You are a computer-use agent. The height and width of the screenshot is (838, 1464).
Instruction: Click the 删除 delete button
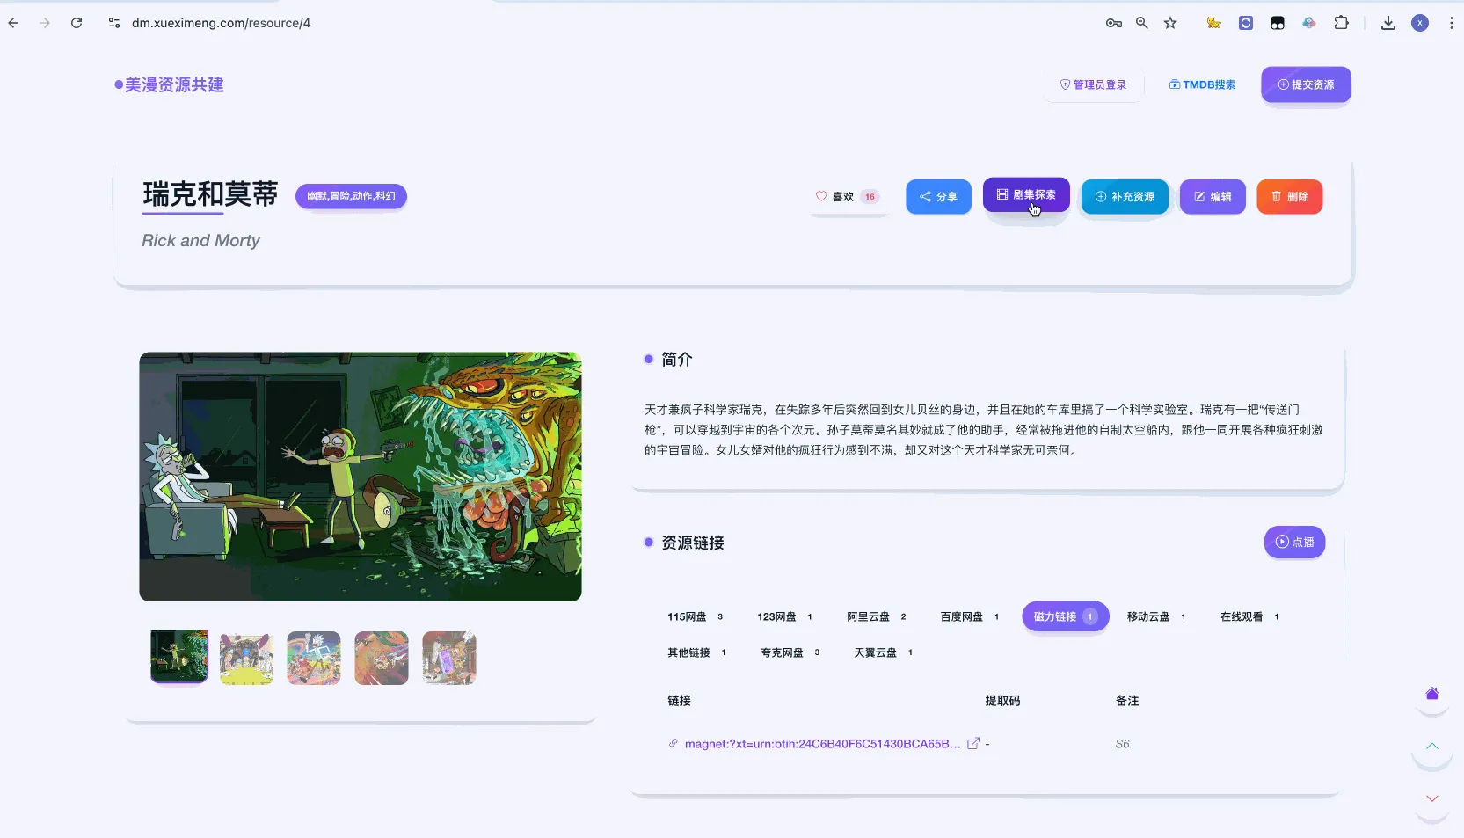point(1290,196)
